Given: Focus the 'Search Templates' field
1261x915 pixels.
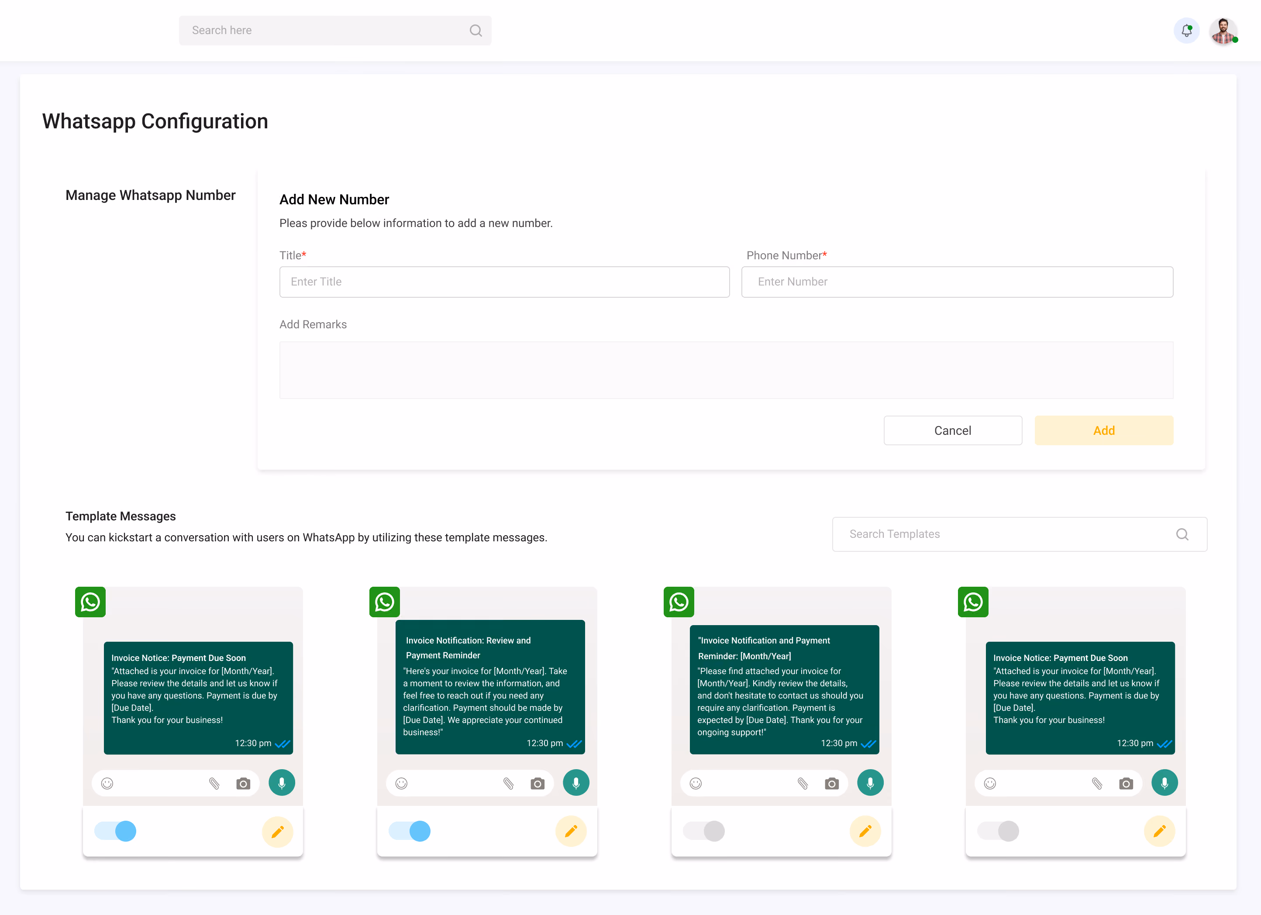Looking at the screenshot, I should (1019, 534).
